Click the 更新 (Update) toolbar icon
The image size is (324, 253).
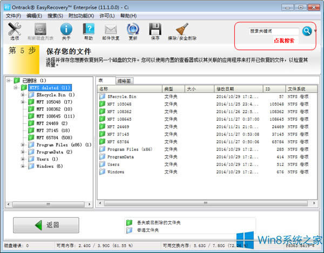pyautogui.click(x=133, y=31)
